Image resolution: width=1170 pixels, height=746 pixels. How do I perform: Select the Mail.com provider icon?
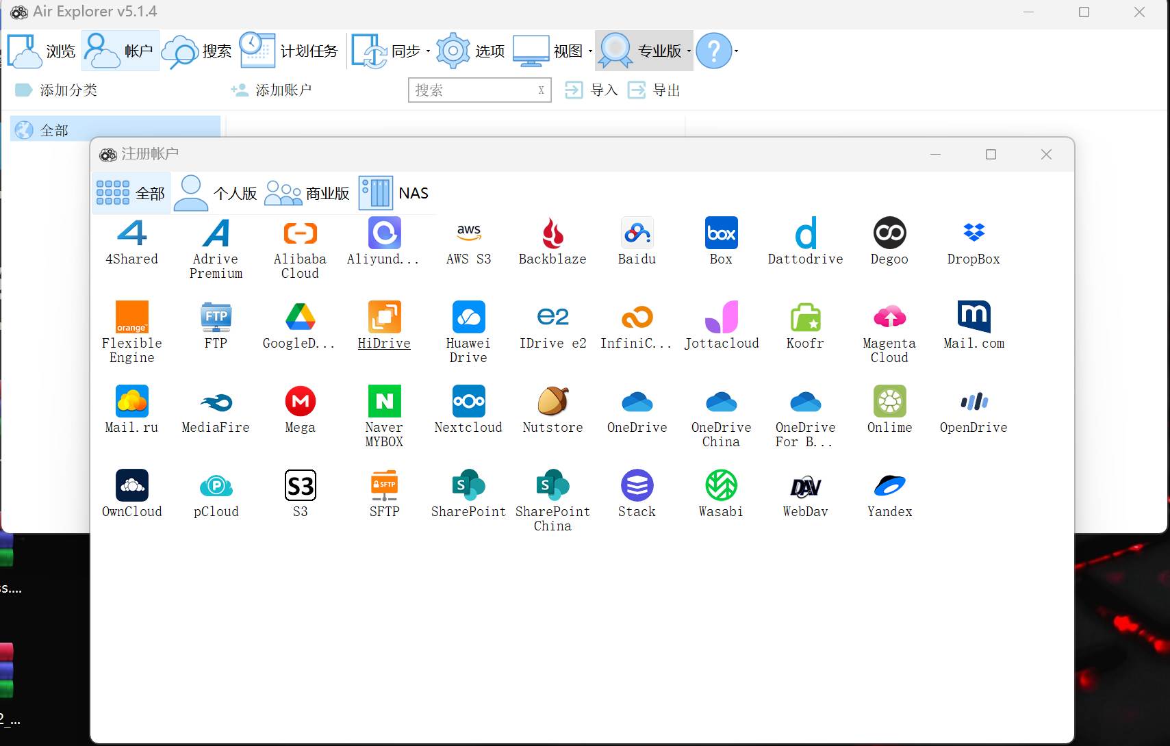point(974,318)
